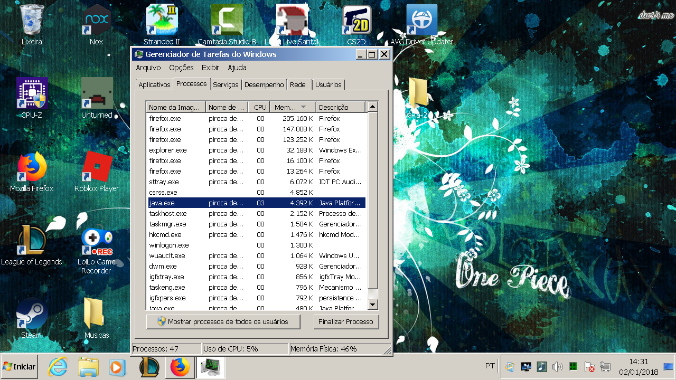Click the process list scroll-up arrow
The width and height of the screenshot is (676, 380).
point(373,107)
